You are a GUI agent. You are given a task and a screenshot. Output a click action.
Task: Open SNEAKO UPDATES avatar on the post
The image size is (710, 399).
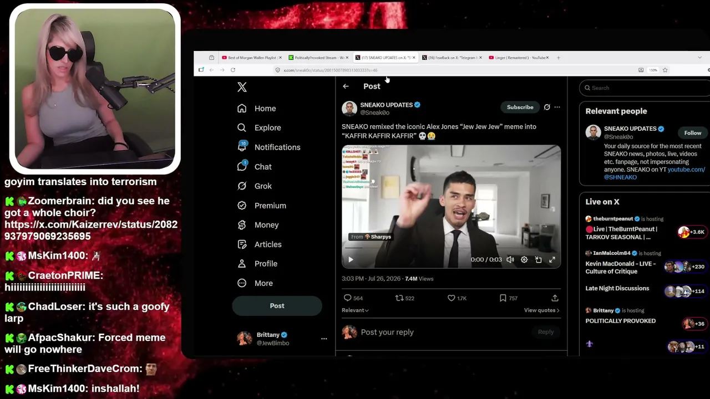[x=349, y=109]
